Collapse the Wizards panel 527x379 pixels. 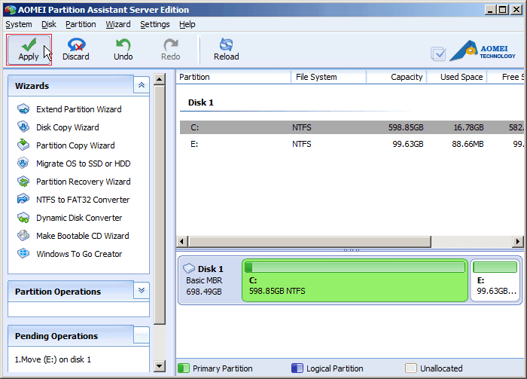pos(142,85)
